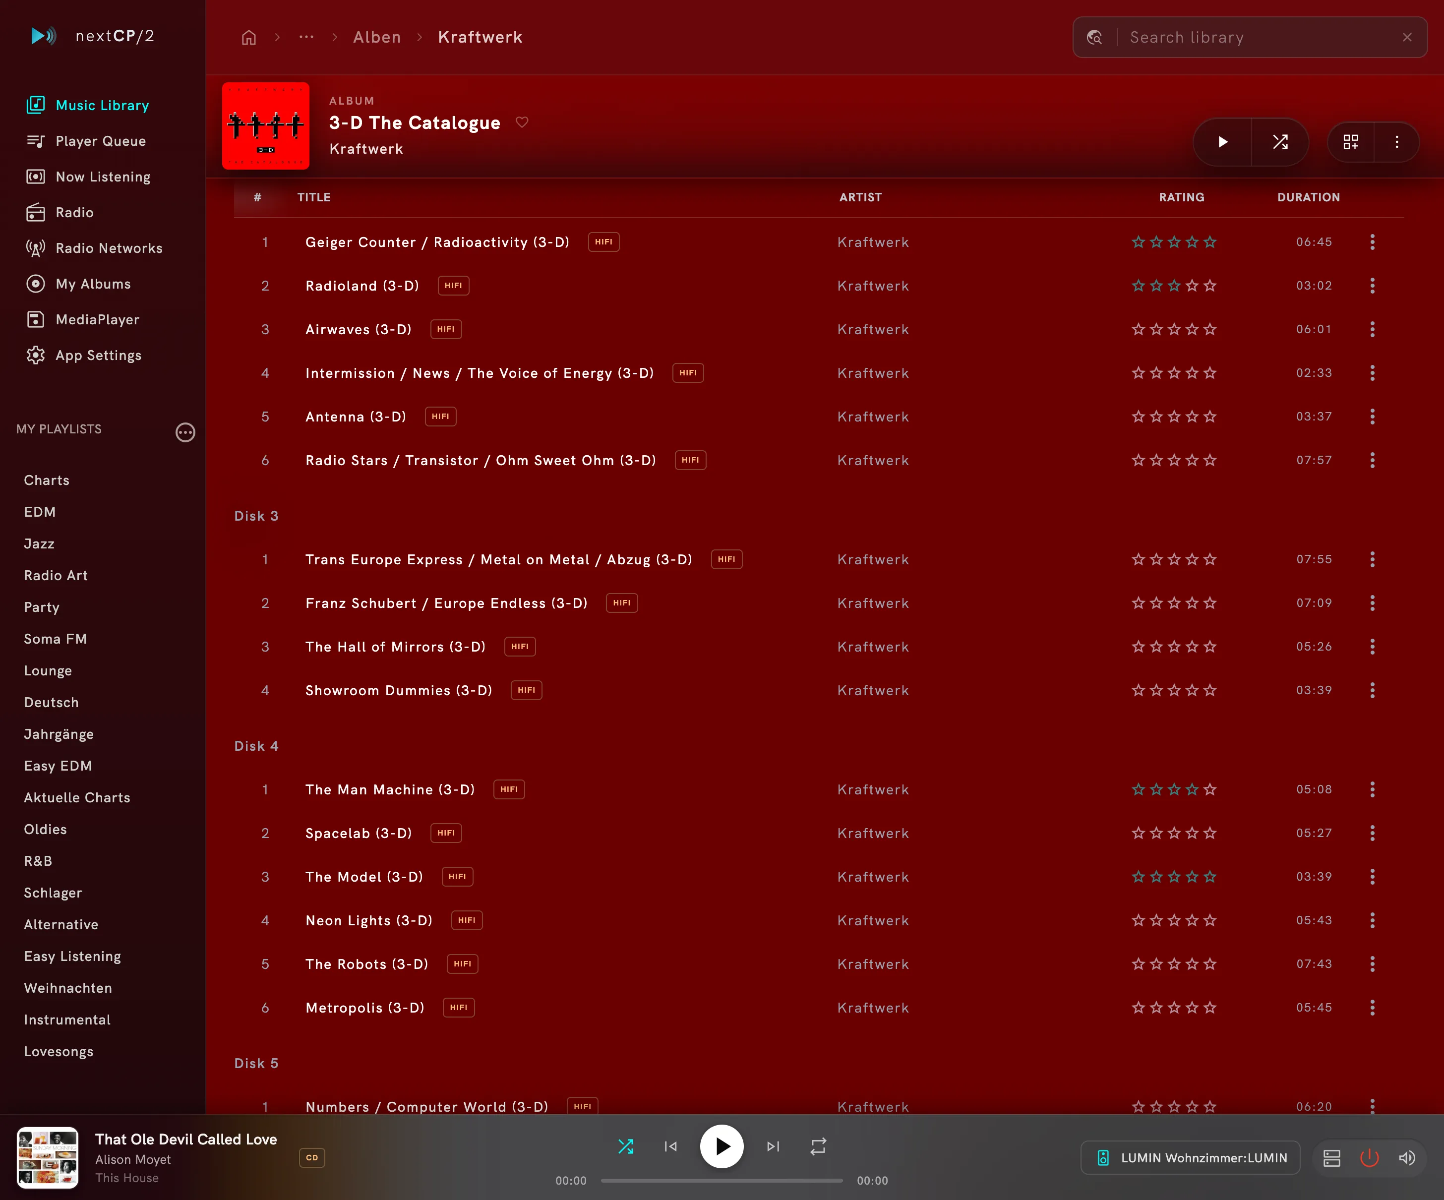Screen dimensions: 1444x1200
Task: Click the home icon in the breadcrumb
Action: [249, 37]
